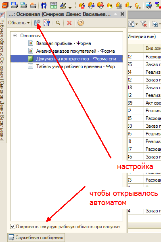Viewport: 161px width, 242px height.
Task: Click the factory building icon in top toolbar
Action: pyautogui.click(x=119, y=5)
